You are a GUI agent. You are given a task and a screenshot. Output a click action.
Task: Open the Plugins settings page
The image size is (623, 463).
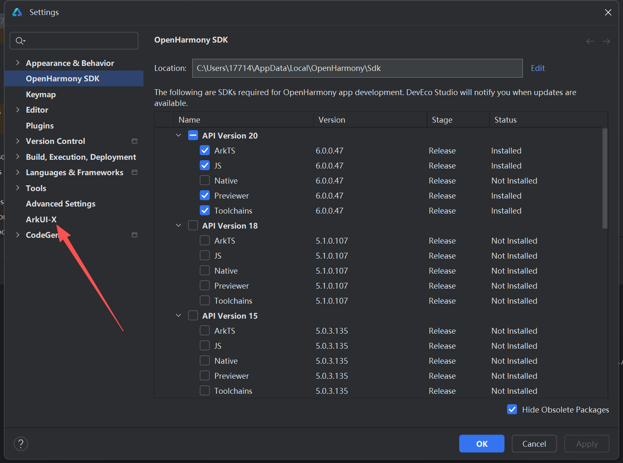[x=40, y=126]
